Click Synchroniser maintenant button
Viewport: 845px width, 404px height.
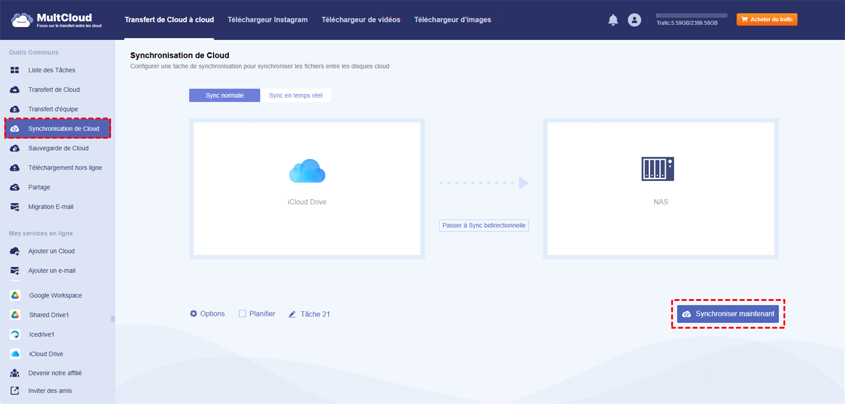tap(728, 314)
